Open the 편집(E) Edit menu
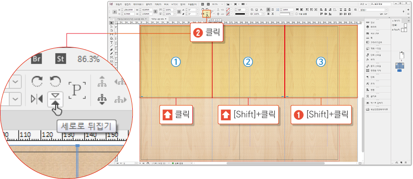Image resolution: width=413 pixels, height=179 pixels. pyautogui.click(x=127, y=4)
